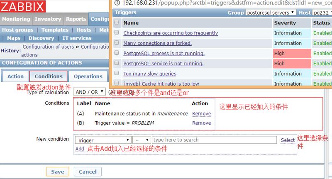The height and width of the screenshot is (179, 332).
Task: Click the ZABBIX logo
Action: click(x=22, y=6)
